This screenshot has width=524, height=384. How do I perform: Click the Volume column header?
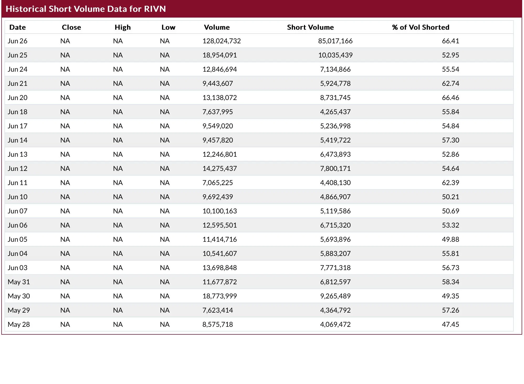pos(217,27)
